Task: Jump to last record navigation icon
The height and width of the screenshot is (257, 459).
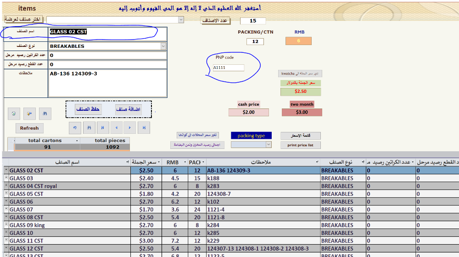Action: coord(144,127)
